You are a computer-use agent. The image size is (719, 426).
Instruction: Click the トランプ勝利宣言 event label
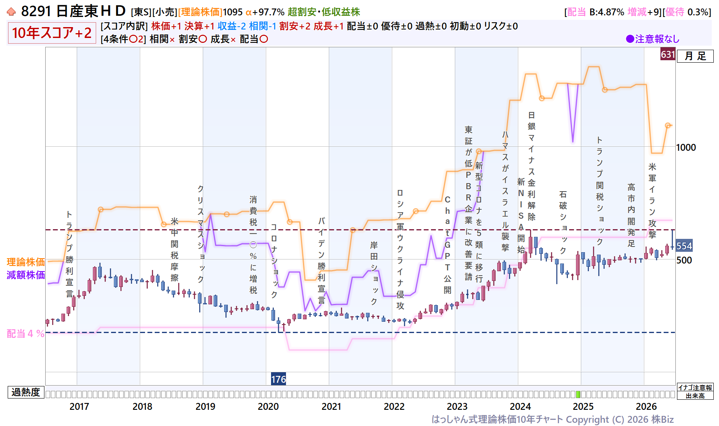click(69, 254)
